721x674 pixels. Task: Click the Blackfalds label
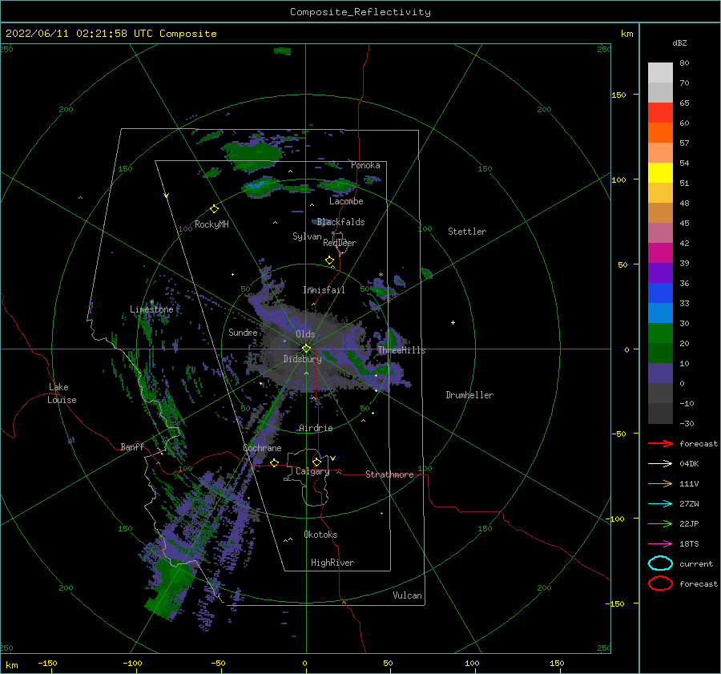340,222
